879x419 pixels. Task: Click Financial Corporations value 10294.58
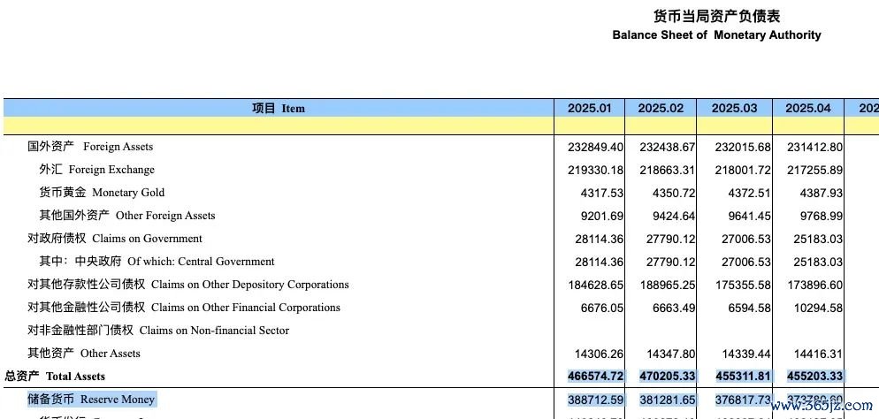coord(818,309)
